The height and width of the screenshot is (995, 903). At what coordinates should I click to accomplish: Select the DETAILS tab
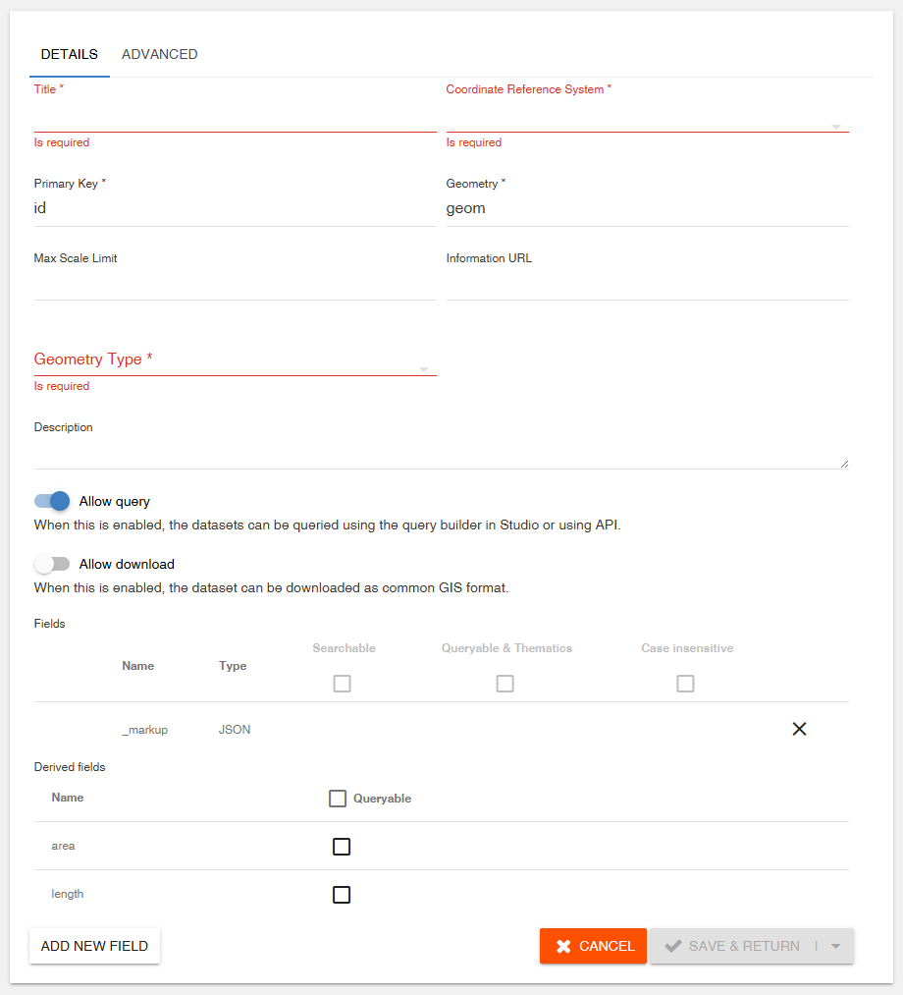[69, 54]
